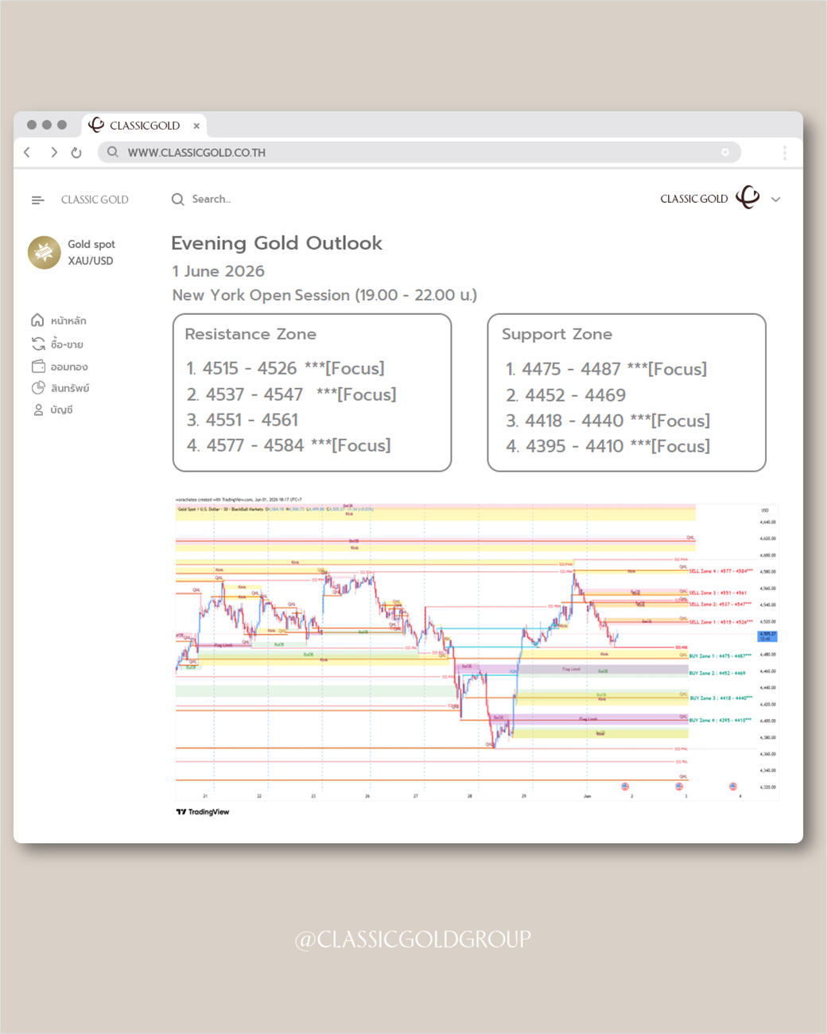Image resolution: width=827 pixels, height=1034 pixels.
Task: Open browser three-dot options menu
Action: [784, 153]
